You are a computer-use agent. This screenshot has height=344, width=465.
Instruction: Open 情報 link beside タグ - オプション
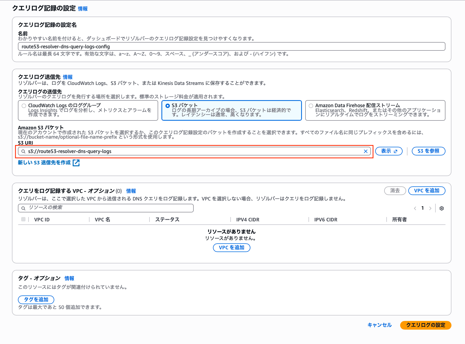click(69, 278)
